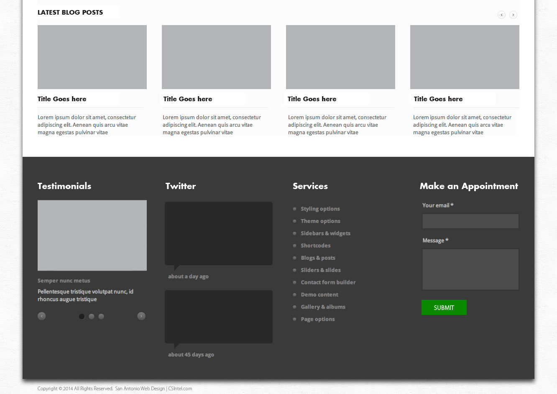Open the fourth blog post title

pos(438,99)
